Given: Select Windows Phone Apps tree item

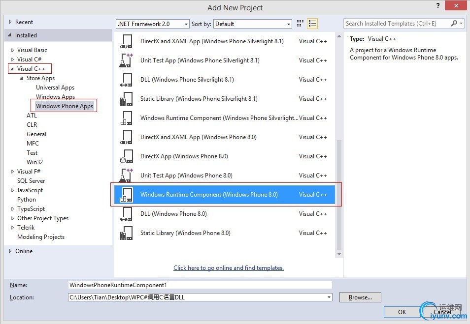Looking at the screenshot, I should (65, 106).
